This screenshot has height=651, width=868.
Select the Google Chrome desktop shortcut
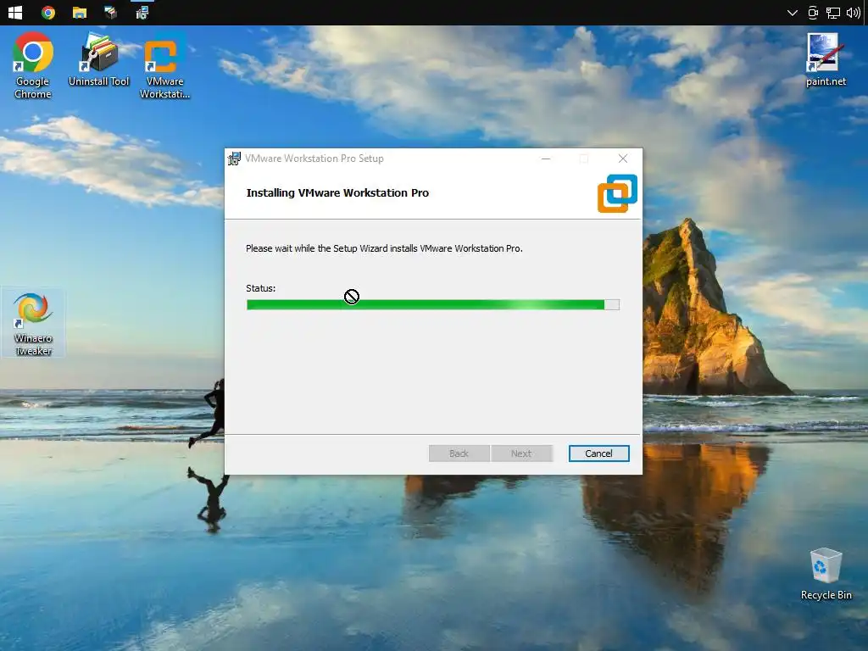(x=33, y=65)
